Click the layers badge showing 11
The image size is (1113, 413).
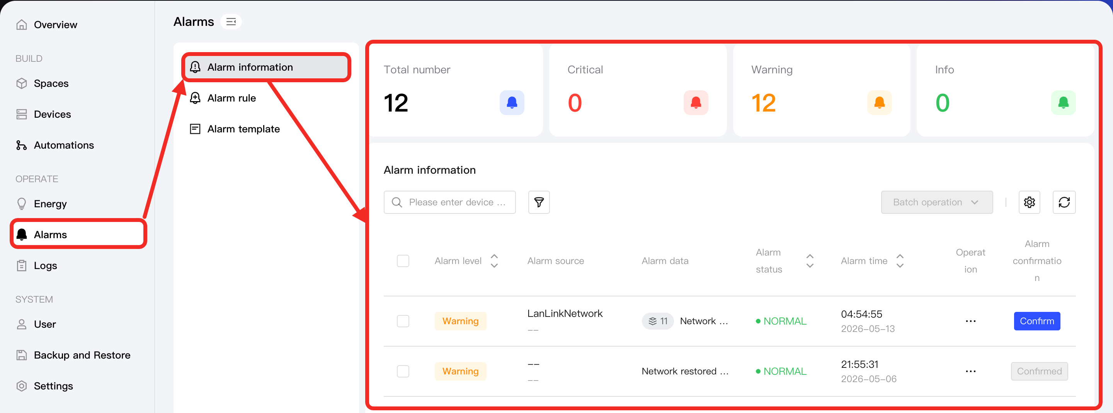(658, 321)
